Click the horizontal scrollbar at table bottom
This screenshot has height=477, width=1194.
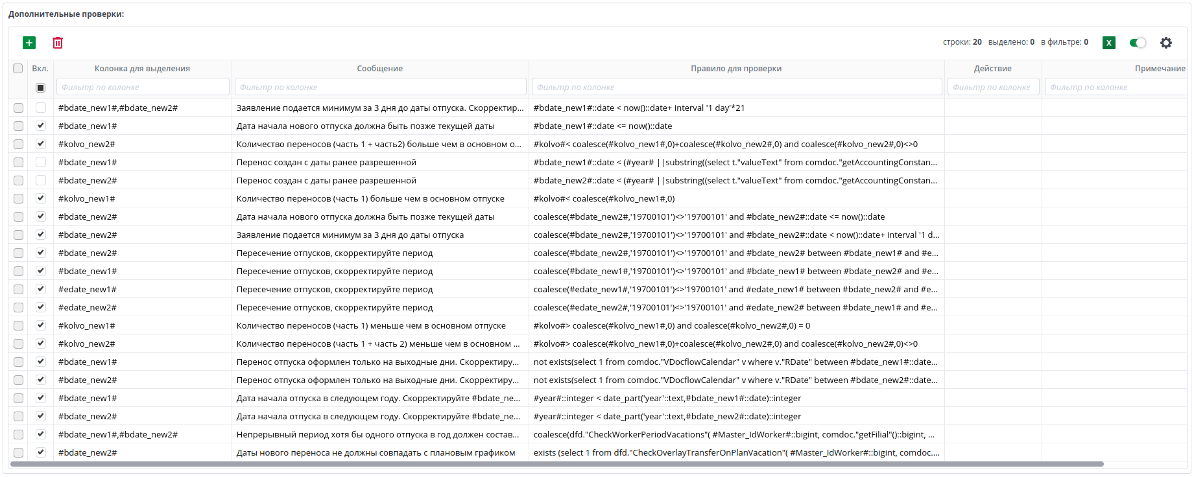[x=556, y=464]
